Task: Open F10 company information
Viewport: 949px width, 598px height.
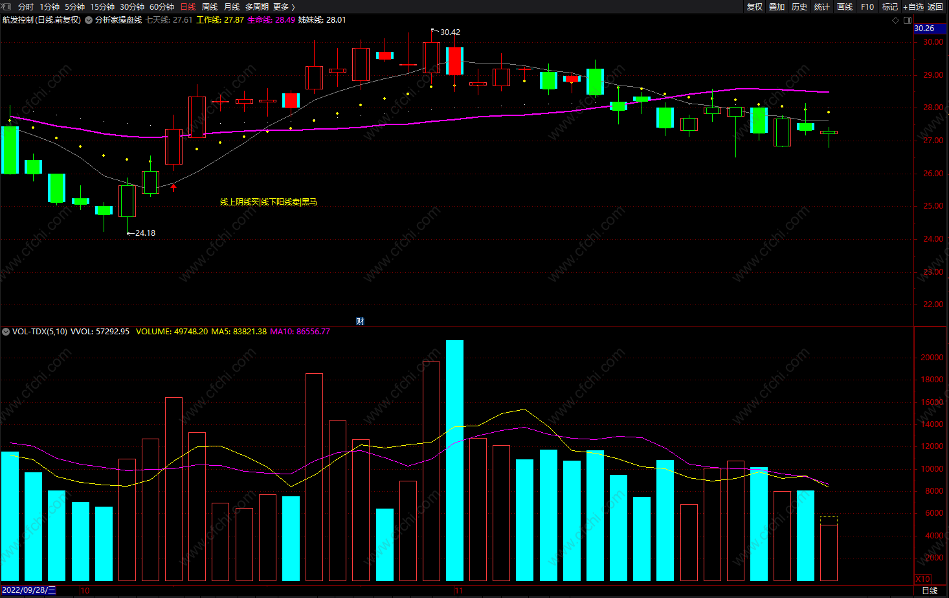Action: (x=867, y=6)
